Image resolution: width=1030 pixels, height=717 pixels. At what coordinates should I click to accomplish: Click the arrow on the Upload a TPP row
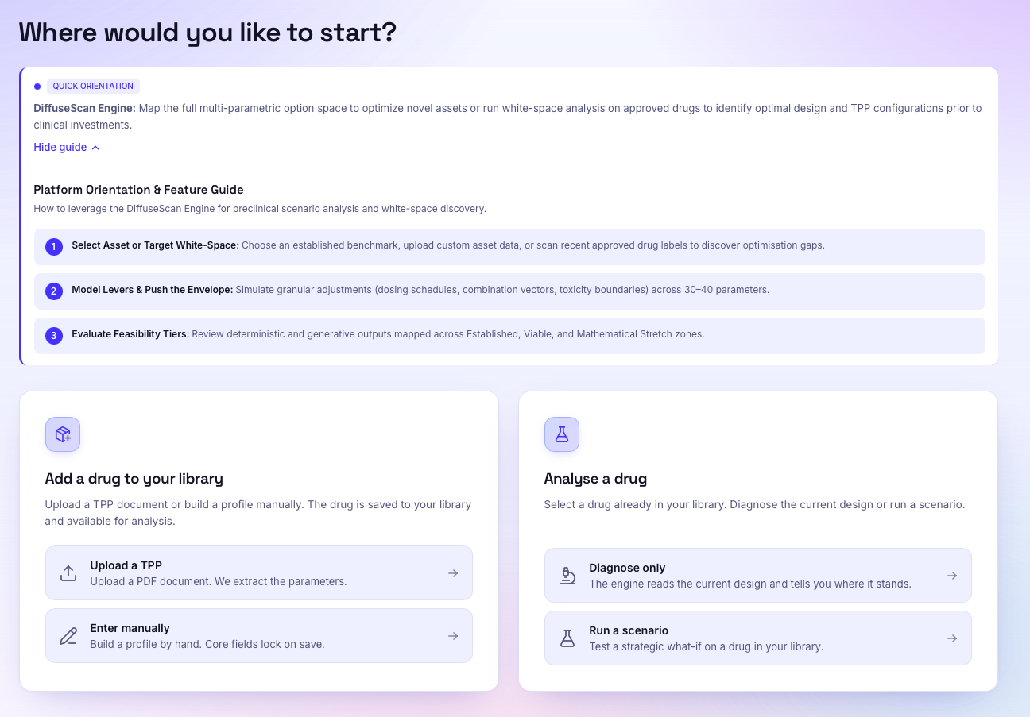click(x=453, y=573)
